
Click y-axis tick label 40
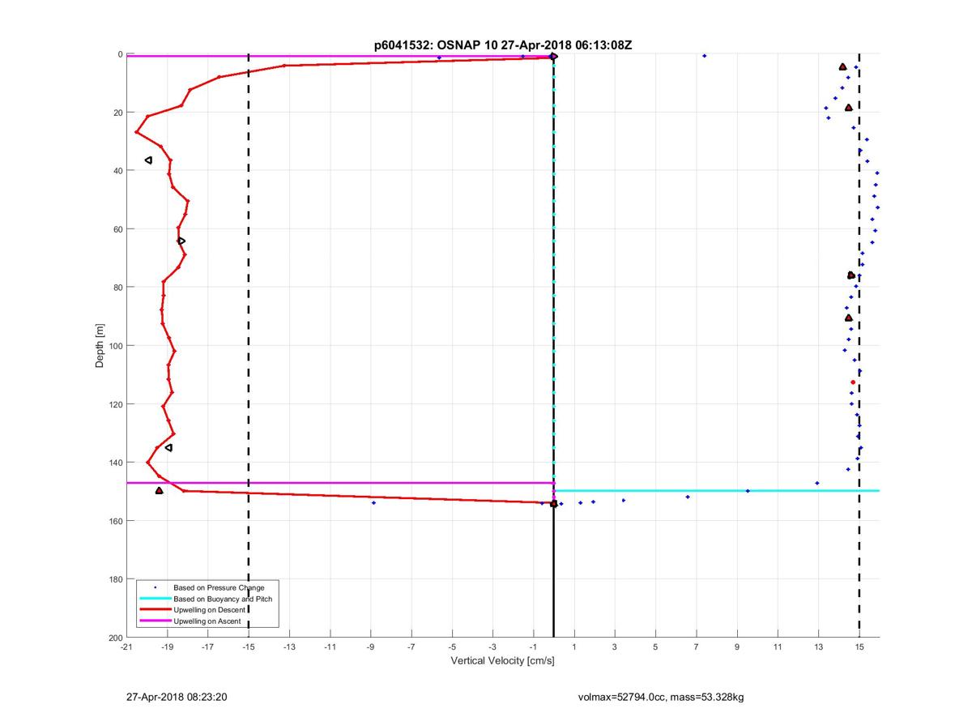pyautogui.click(x=117, y=171)
